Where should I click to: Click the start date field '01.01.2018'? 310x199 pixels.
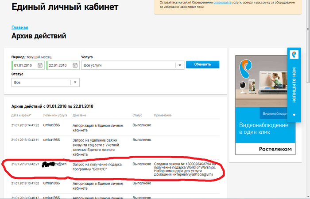pos(24,65)
